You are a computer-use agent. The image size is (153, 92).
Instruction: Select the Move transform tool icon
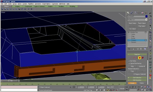[150, 36]
